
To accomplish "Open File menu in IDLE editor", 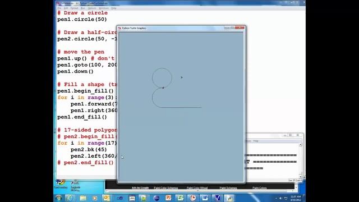I will click(59, 8).
